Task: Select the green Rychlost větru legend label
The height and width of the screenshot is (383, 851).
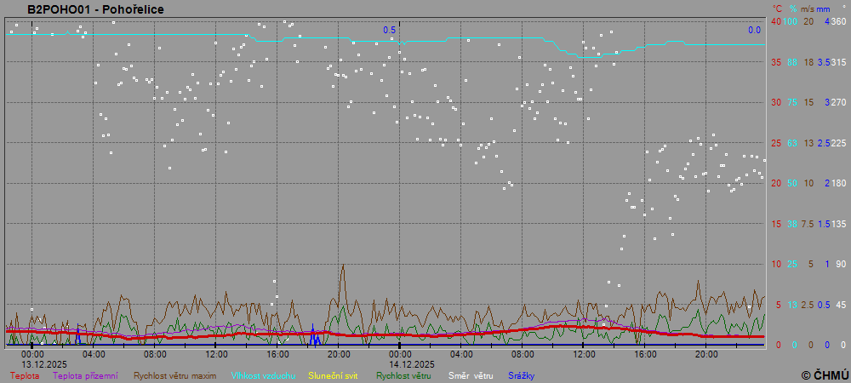Action: point(404,375)
